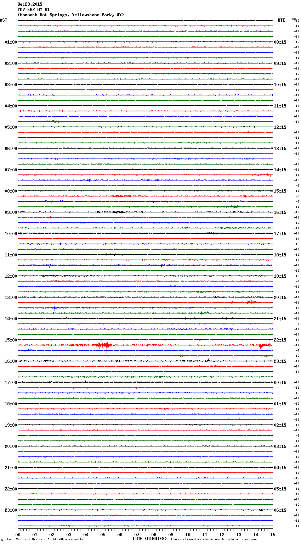The height and width of the screenshot is (544, 301).
Task: Click the MST timezone header
Action: [x=4, y=20]
